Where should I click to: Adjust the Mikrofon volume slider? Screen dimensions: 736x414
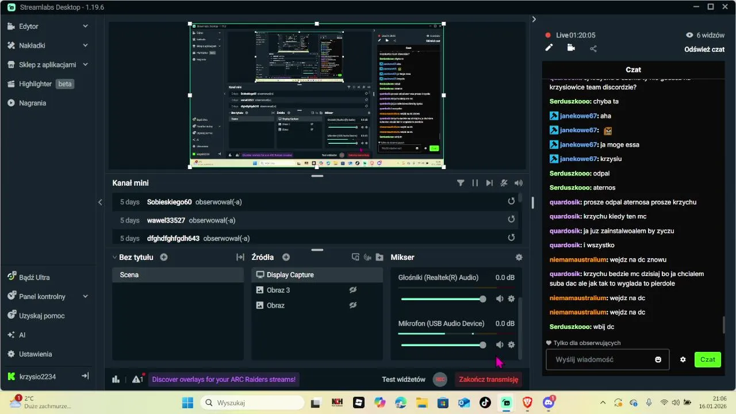click(443, 345)
